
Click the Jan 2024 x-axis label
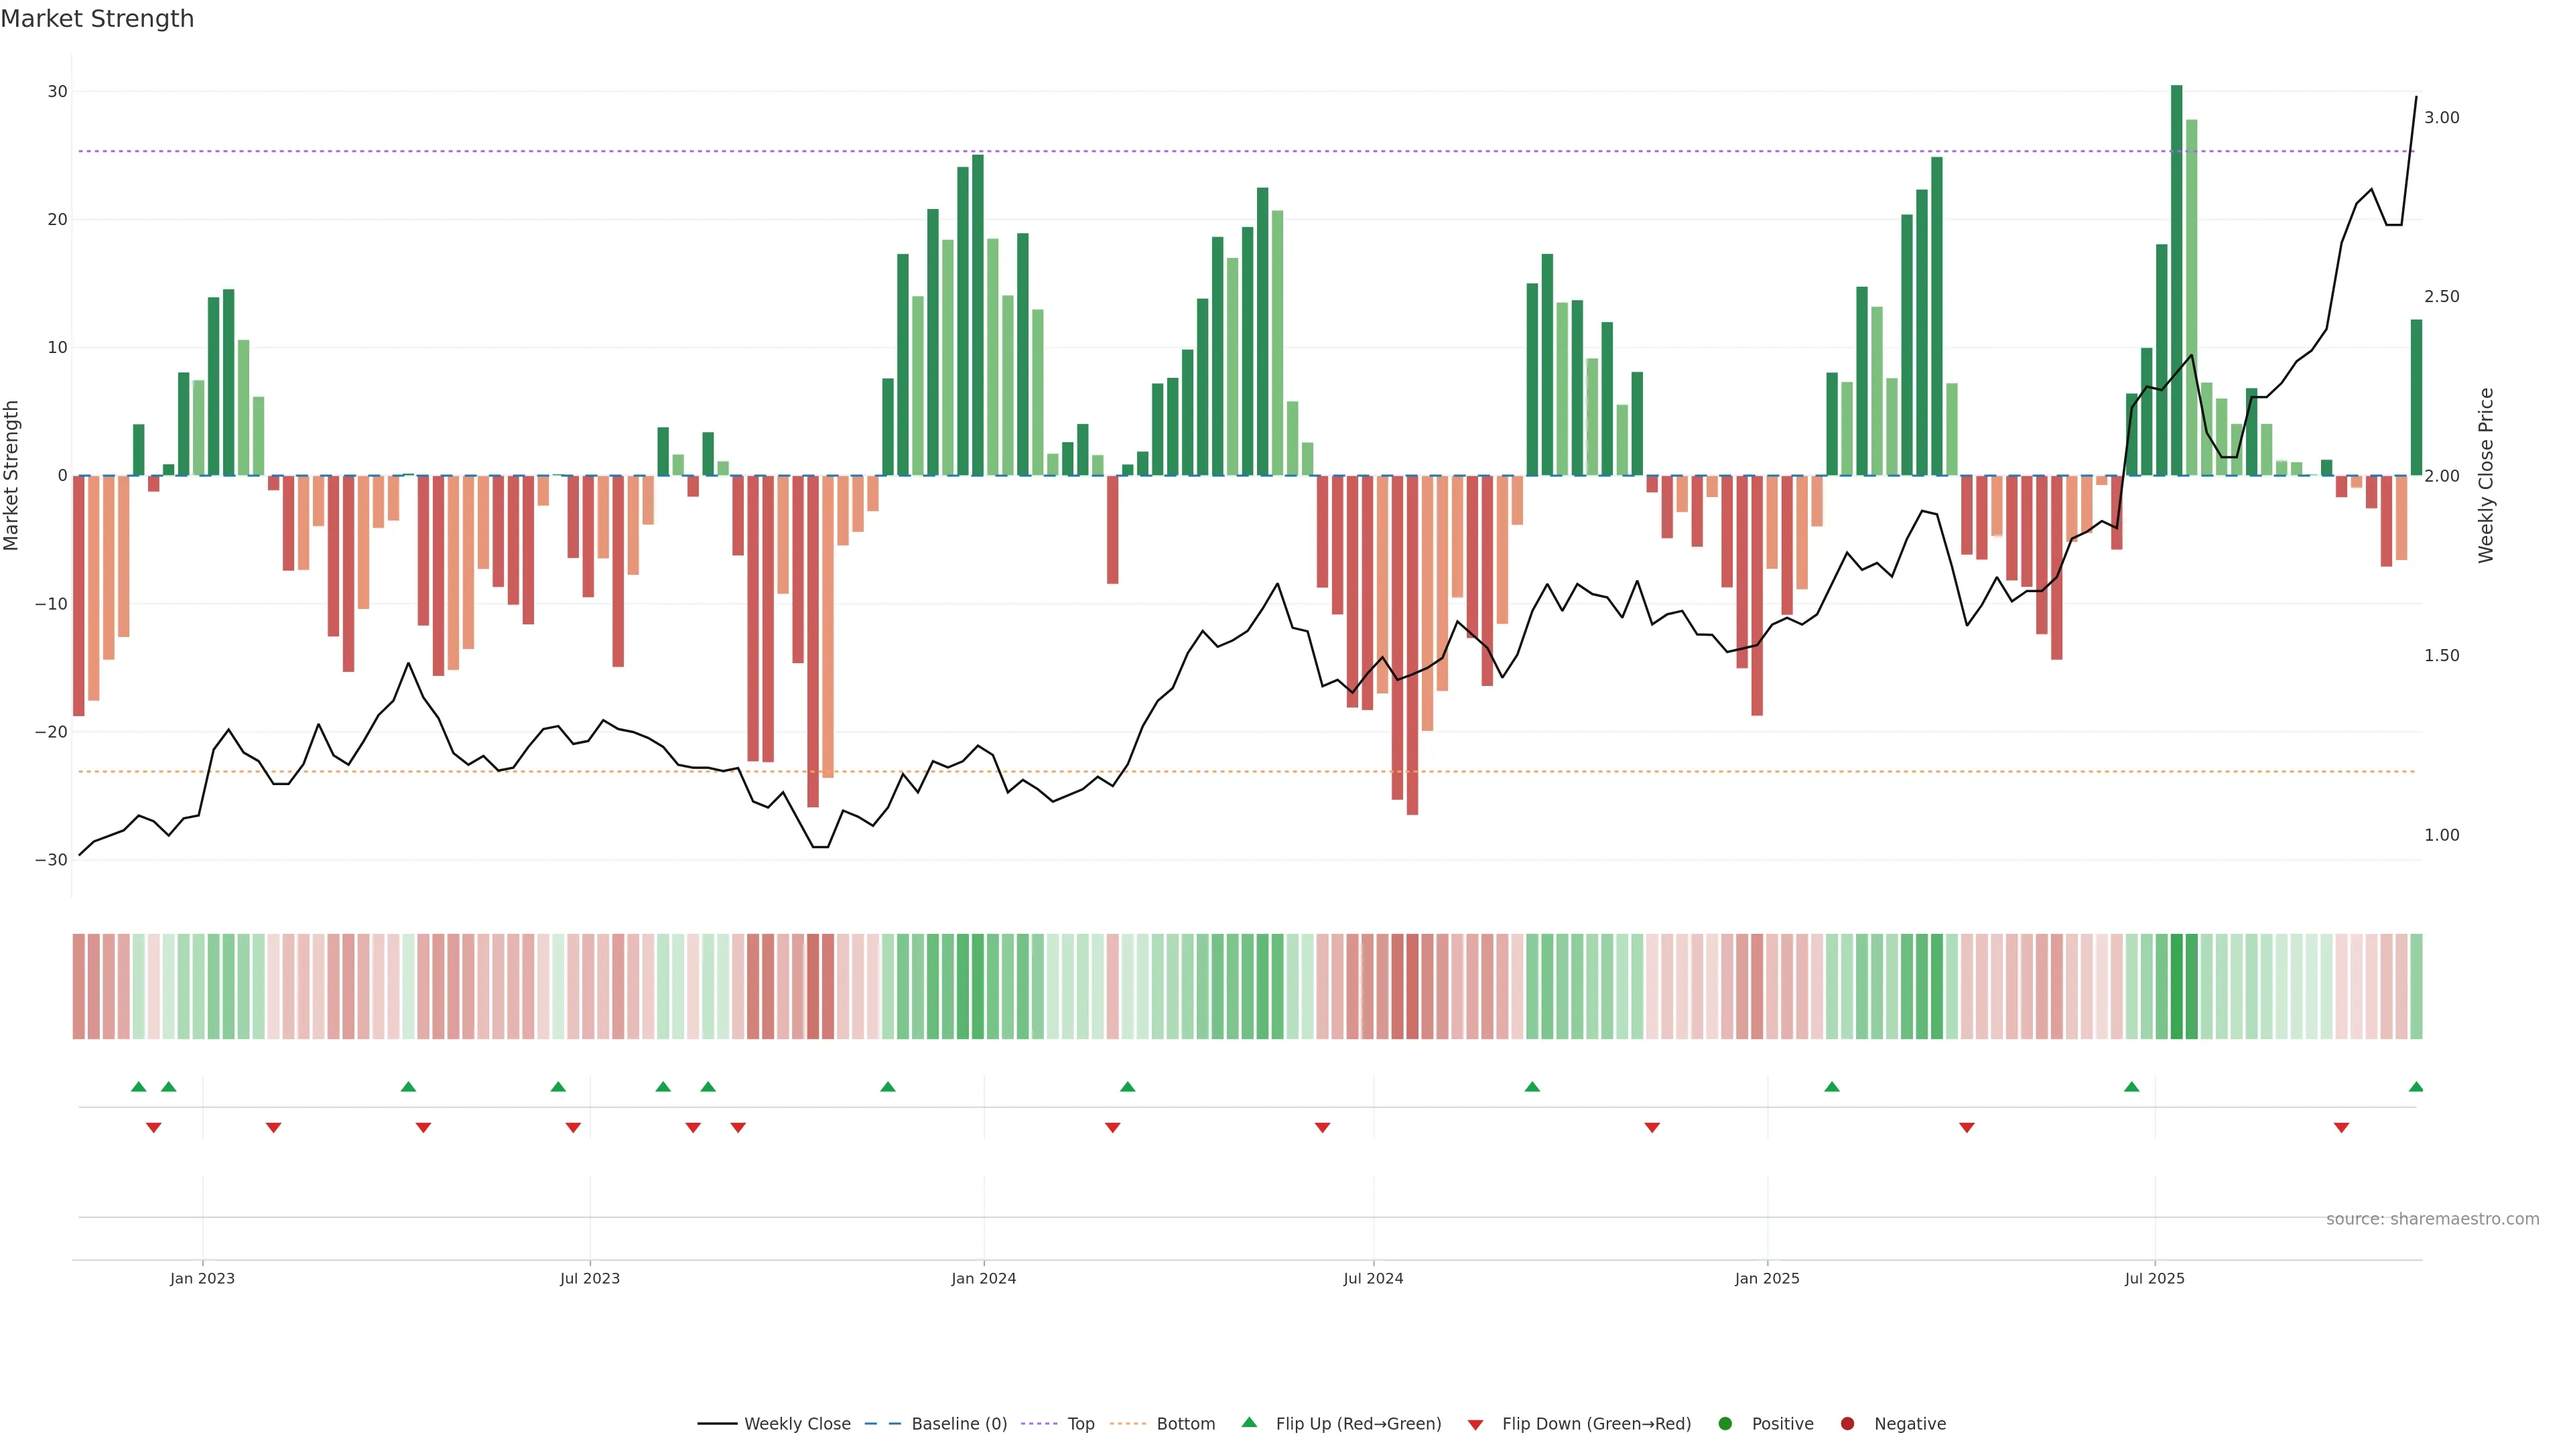[983, 1278]
